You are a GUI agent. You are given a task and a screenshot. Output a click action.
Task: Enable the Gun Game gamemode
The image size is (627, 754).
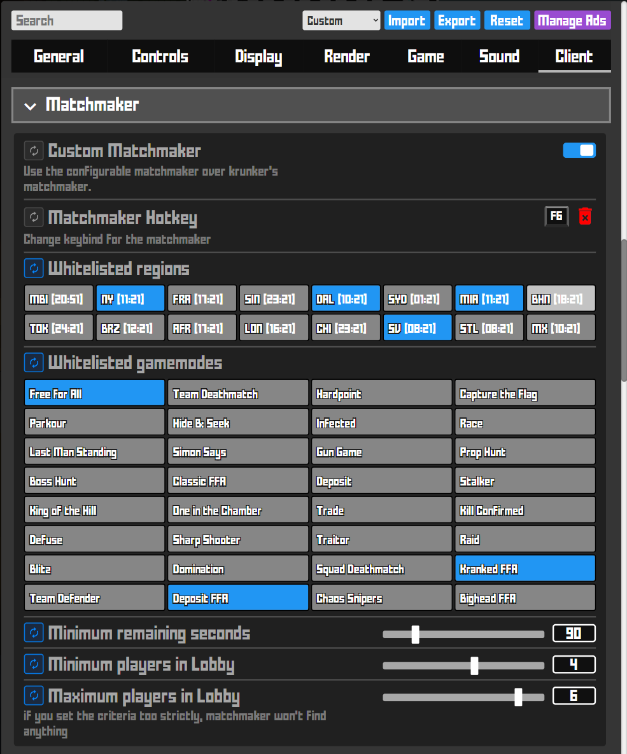point(381,452)
